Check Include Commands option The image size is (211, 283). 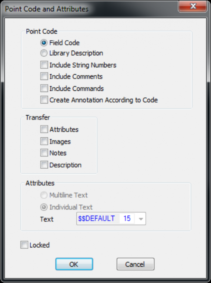pyautogui.click(x=44, y=88)
